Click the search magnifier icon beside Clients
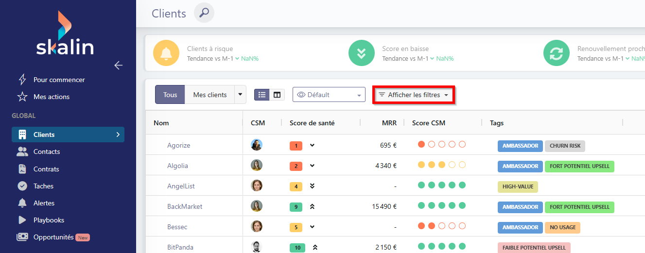Image resolution: width=645 pixels, height=253 pixels. tap(204, 13)
